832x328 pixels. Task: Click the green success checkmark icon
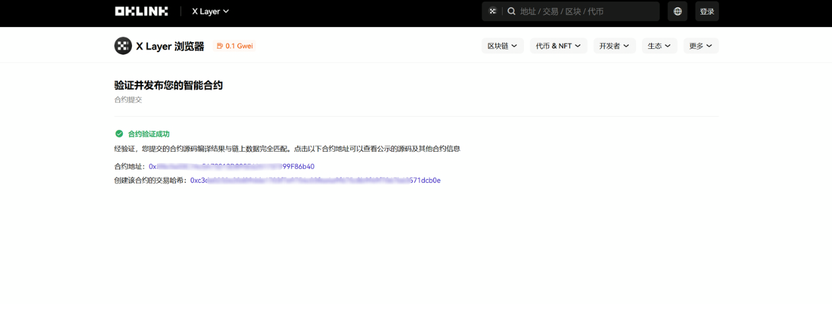[x=119, y=133]
